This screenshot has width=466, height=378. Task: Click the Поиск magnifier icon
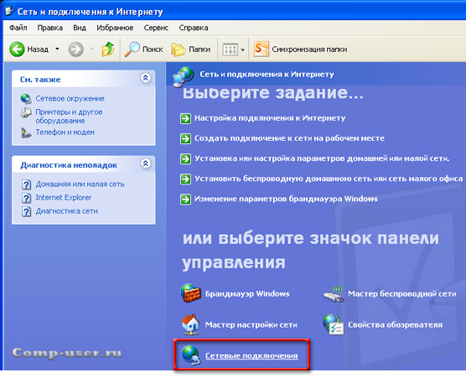click(132, 49)
